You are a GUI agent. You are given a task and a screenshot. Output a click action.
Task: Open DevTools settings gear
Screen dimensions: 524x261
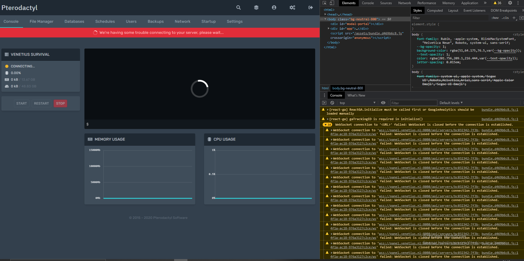click(x=510, y=3)
